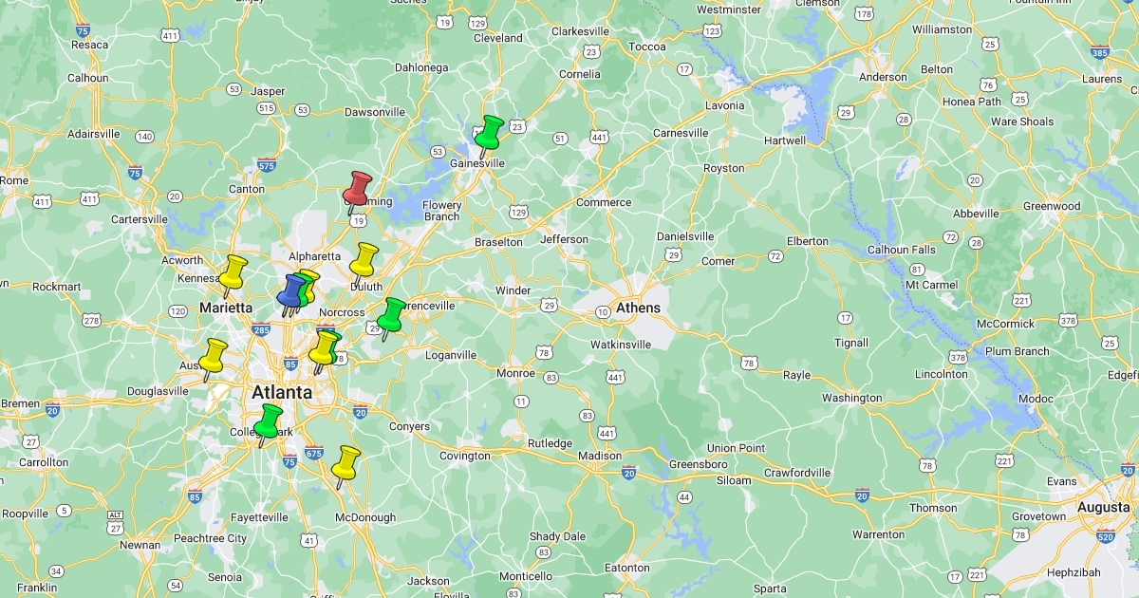Select the Alpharetta label

click(314, 256)
